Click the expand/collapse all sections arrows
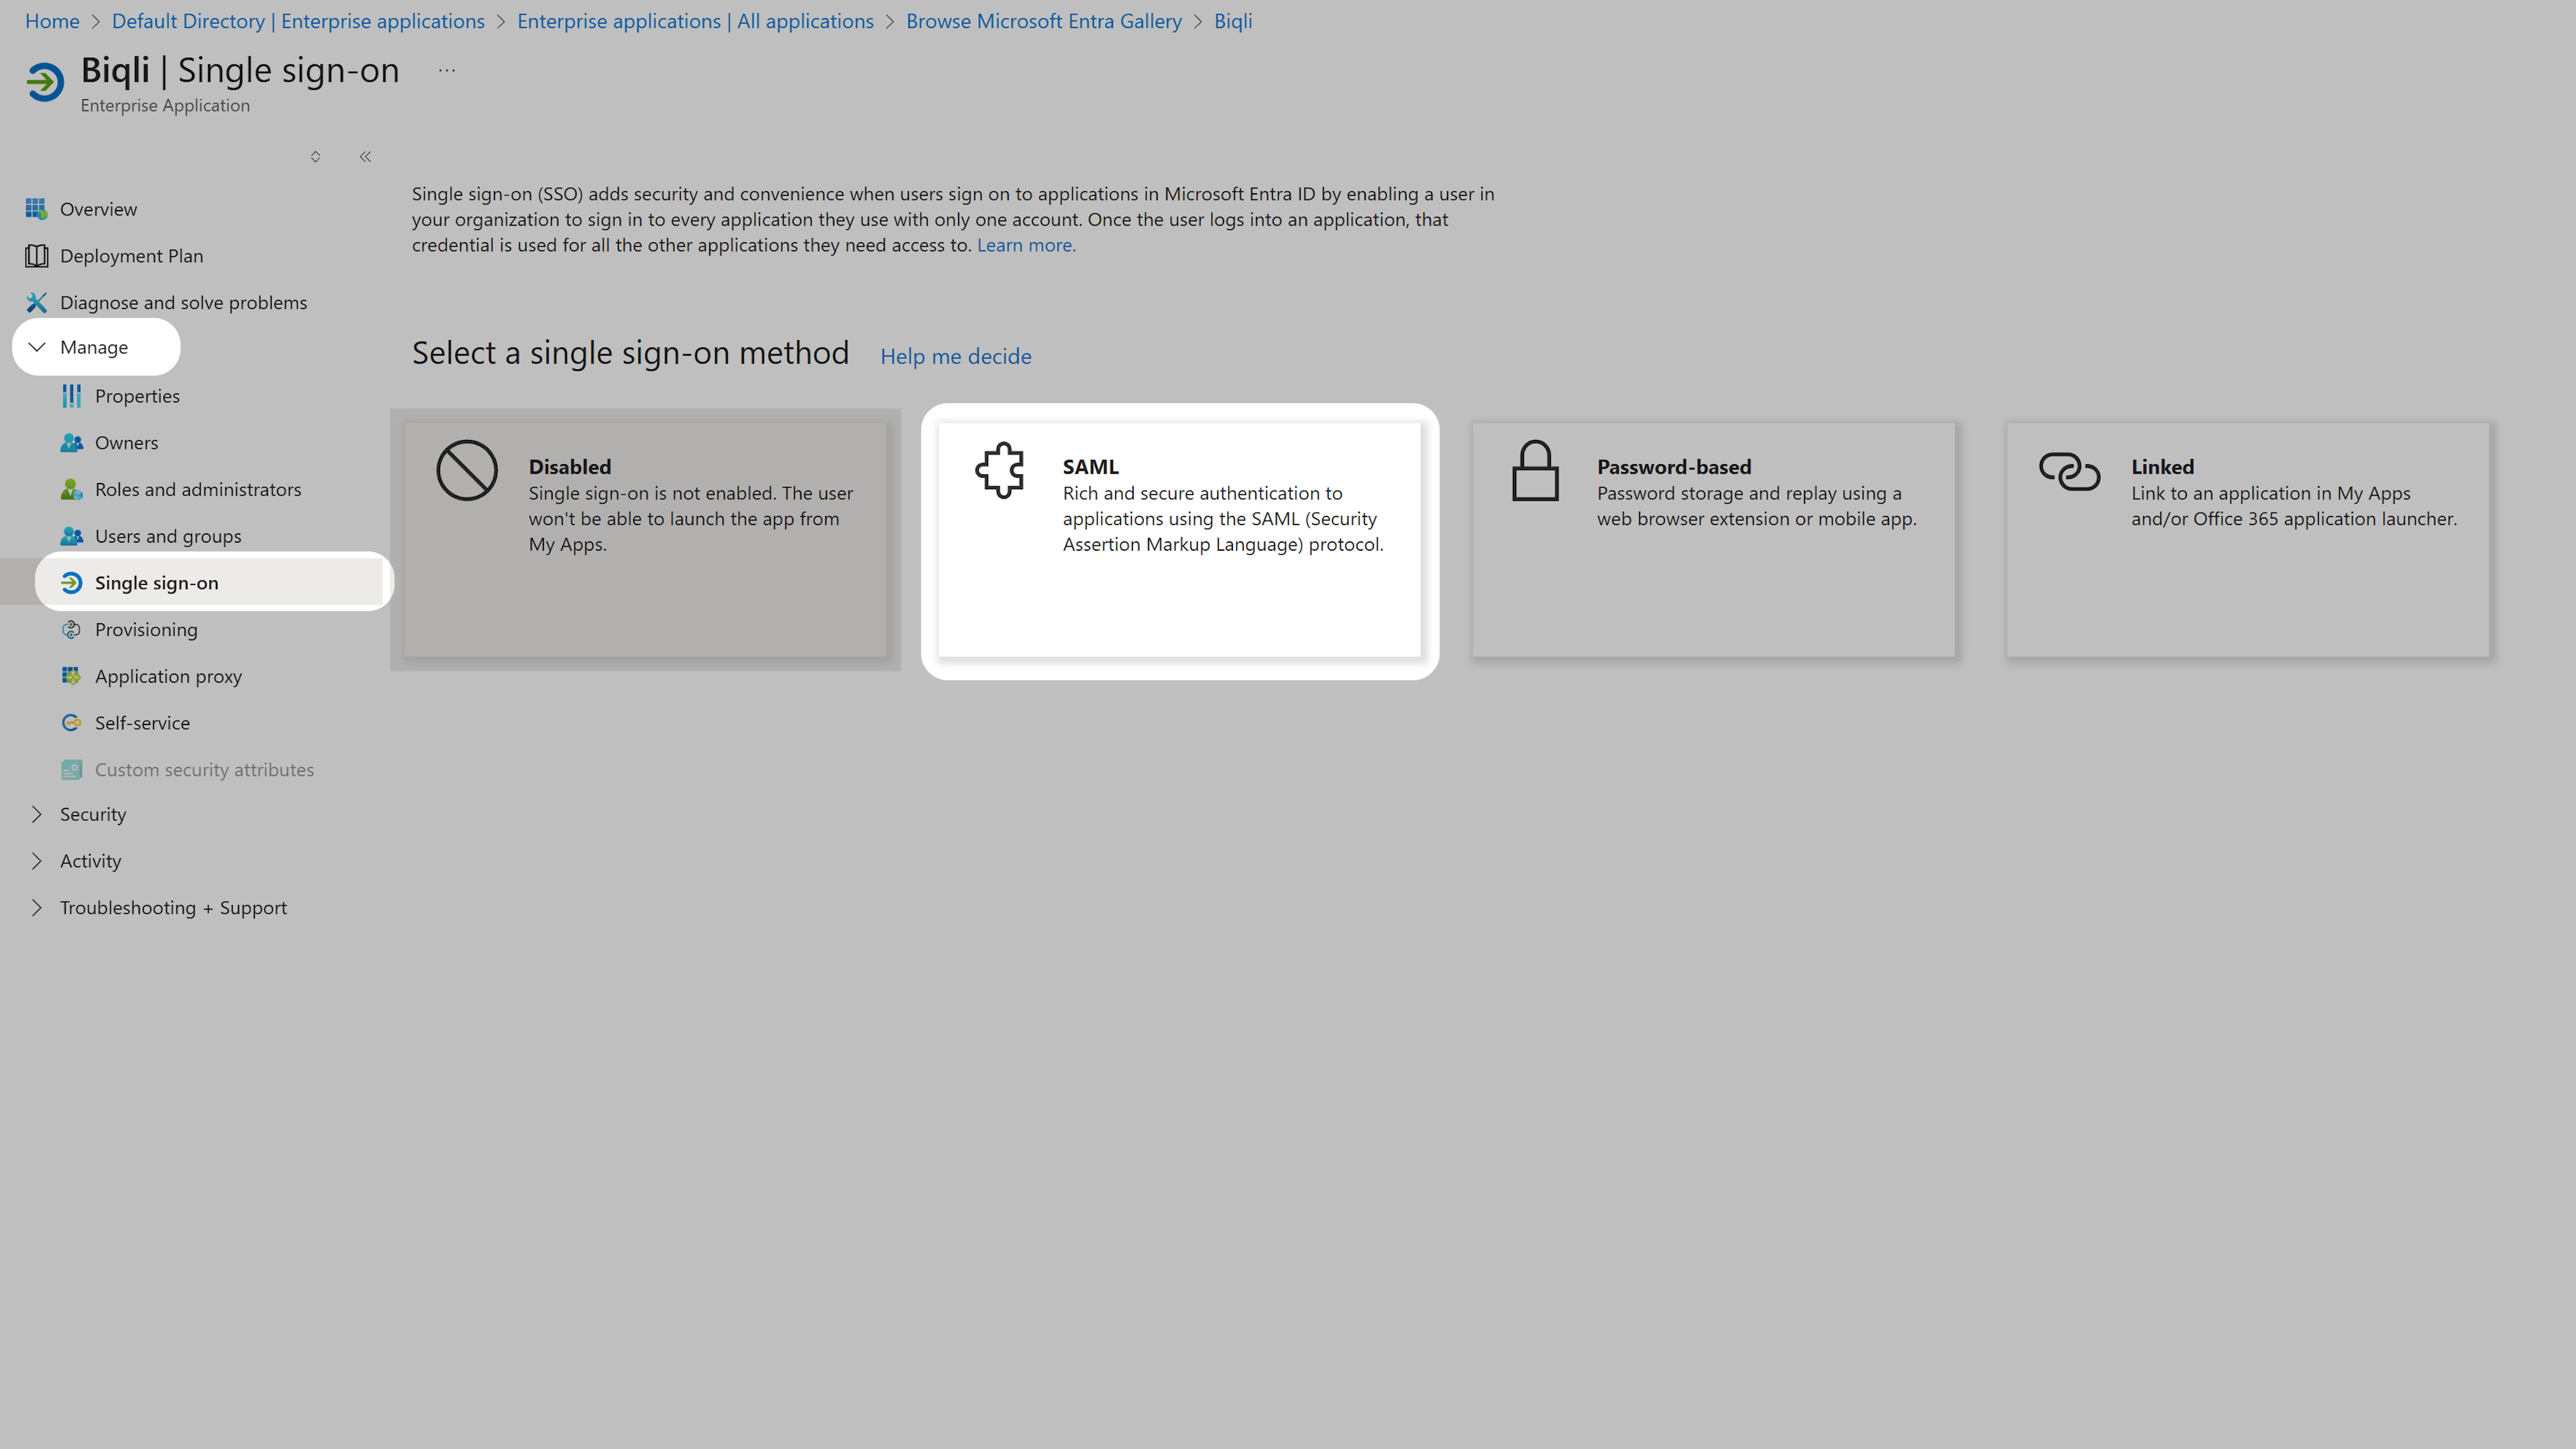 tap(315, 157)
